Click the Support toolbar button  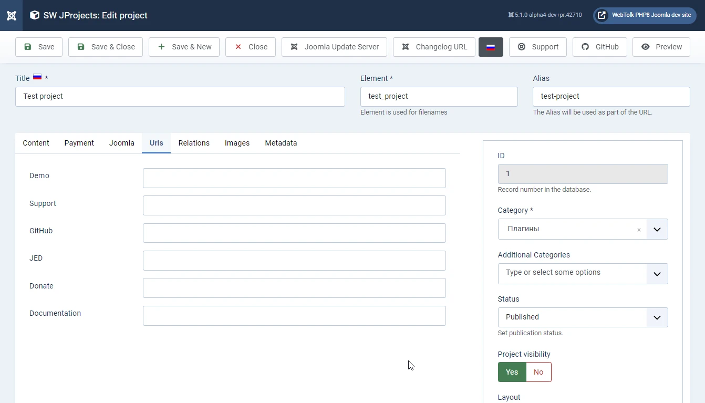point(538,47)
